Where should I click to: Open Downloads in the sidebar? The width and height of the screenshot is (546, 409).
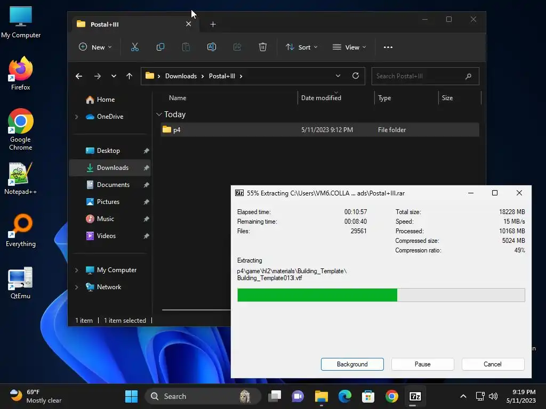point(110,168)
